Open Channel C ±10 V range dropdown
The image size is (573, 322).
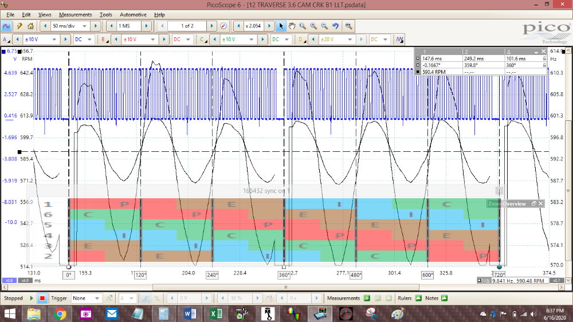point(252,40)
